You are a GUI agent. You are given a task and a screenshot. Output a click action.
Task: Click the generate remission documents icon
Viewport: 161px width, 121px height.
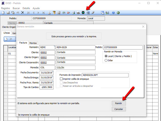(x=88, y=13)
